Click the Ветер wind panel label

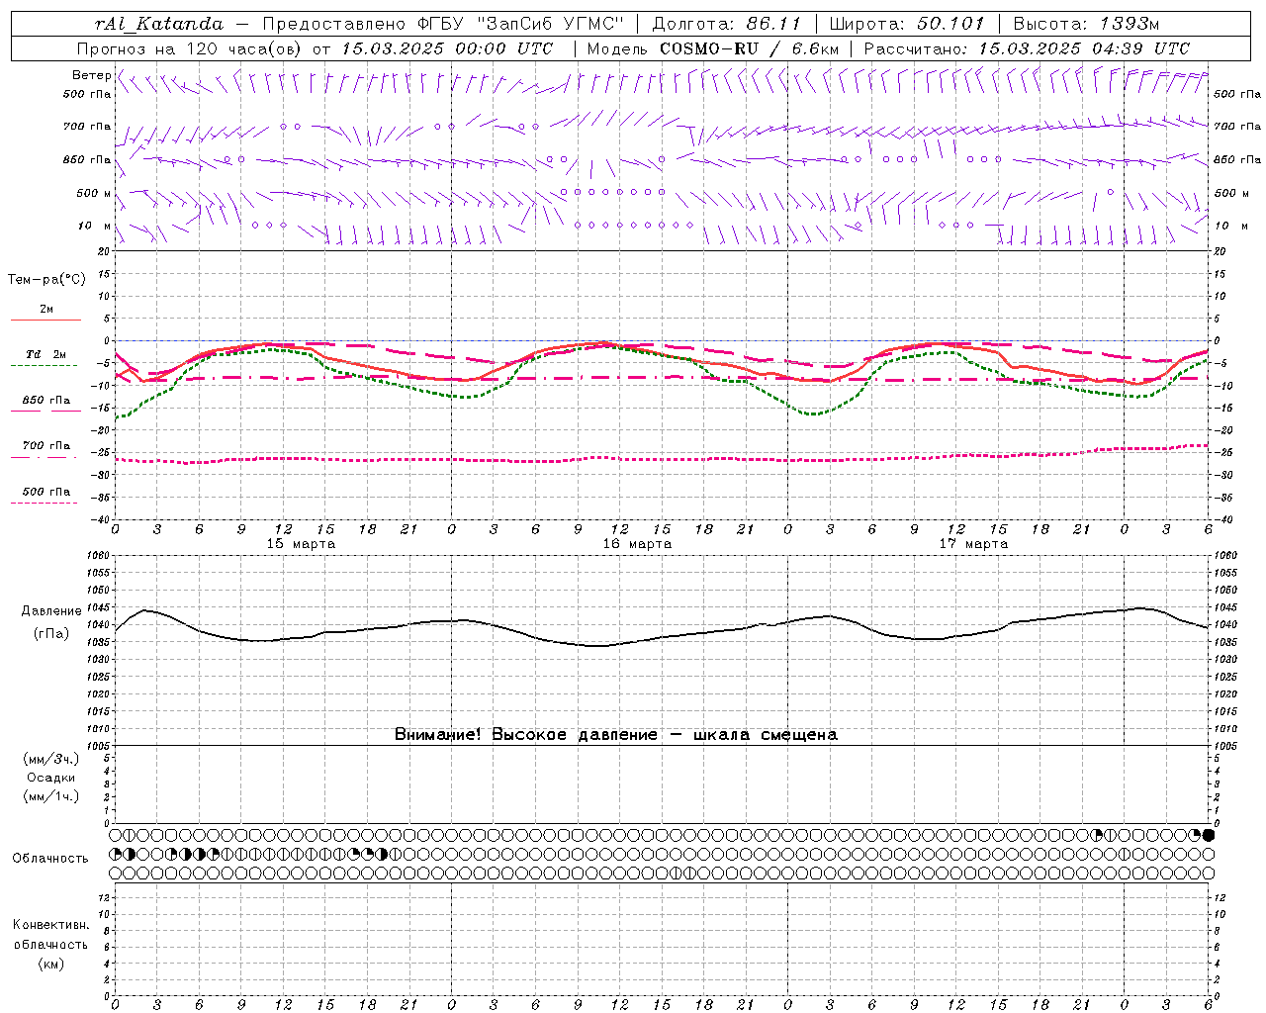click(91, 75)
